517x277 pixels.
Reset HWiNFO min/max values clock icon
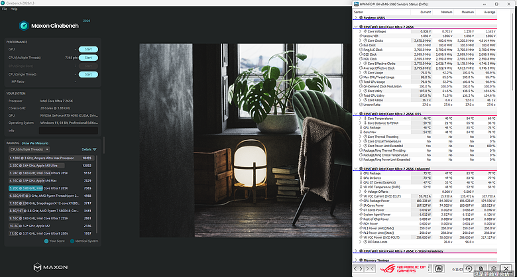click(x=469, y=269)
